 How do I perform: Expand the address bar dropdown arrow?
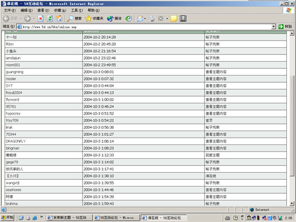click(x=273, y=27)
